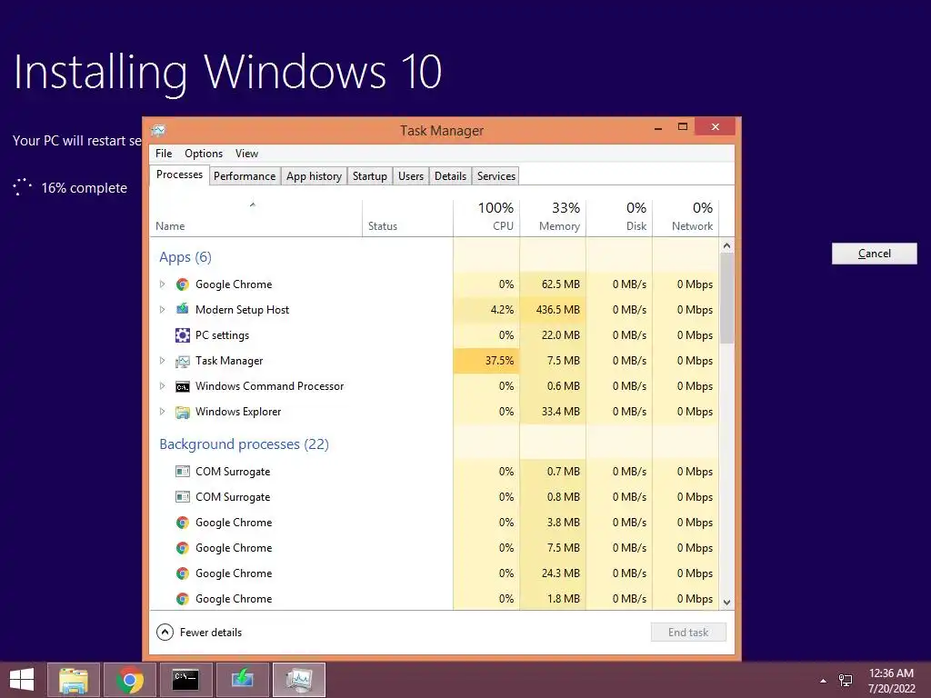Open File Explorer from the taskbar
The width and height of the screenshot is (931, 698).
tap(73, 680)
